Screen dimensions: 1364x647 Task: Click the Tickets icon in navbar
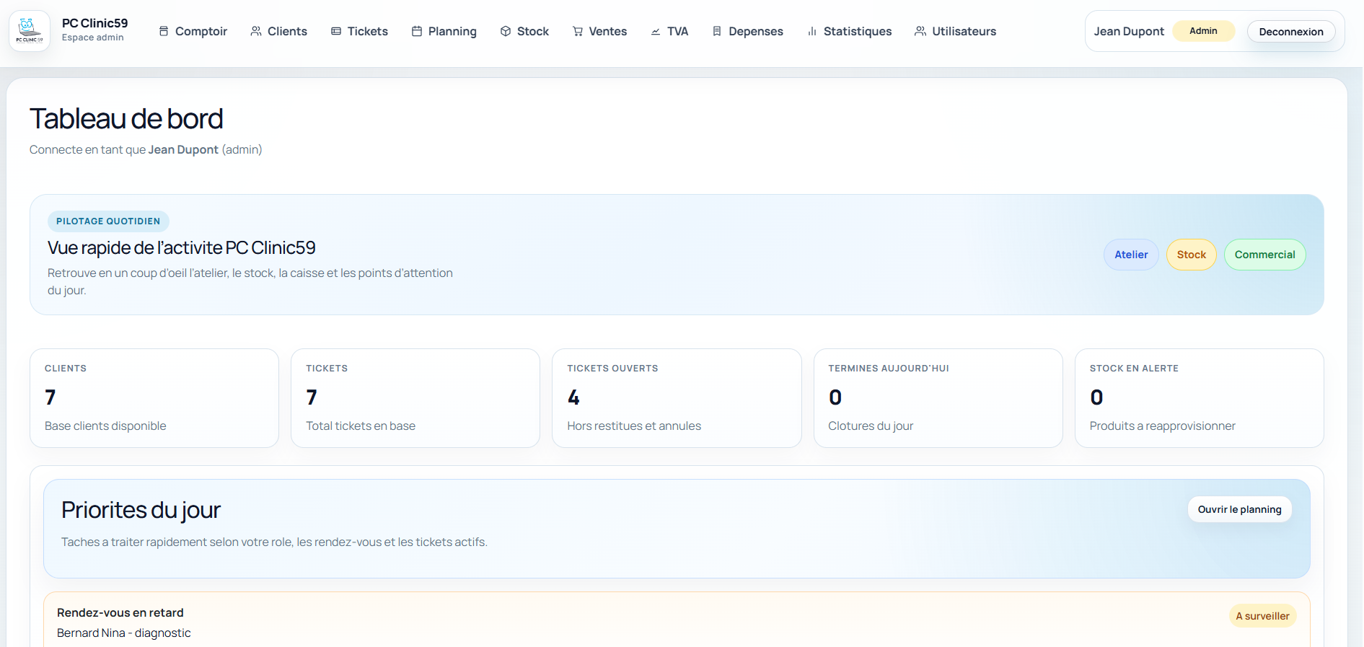coord(336,31)
